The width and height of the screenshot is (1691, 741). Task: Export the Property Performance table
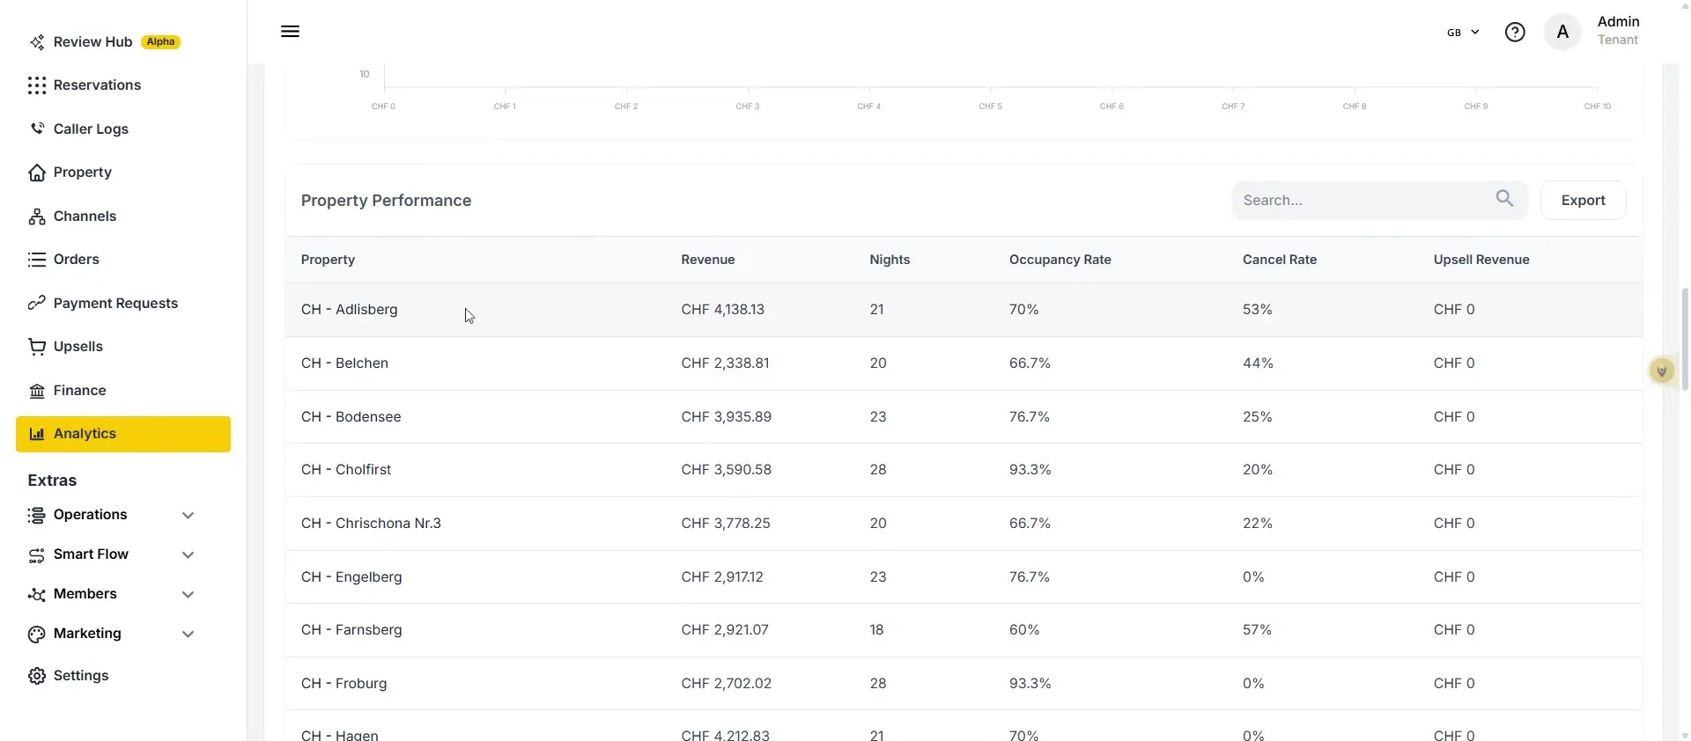(x=1583, y=201)
